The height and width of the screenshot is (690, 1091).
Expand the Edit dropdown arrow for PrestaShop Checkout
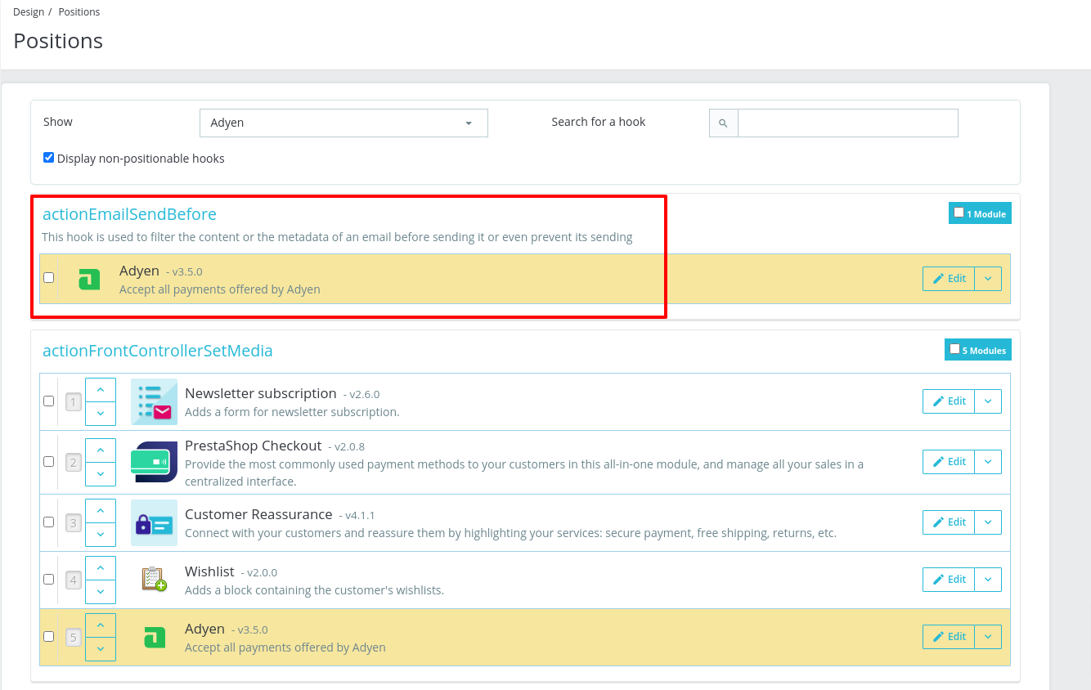(989, 461)
